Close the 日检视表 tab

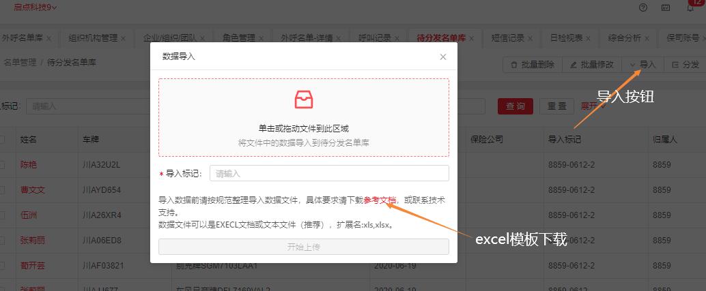tap(589, 39)
